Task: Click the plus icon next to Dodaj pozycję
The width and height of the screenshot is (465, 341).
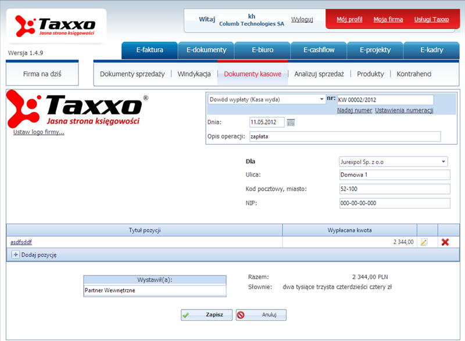Action: click(x=16, y=254)
